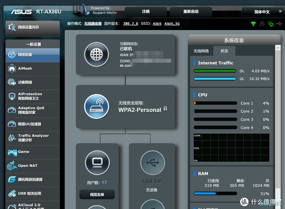
Task: Click the client count 17
Action: pyautogui.click(x=104, y=182)
